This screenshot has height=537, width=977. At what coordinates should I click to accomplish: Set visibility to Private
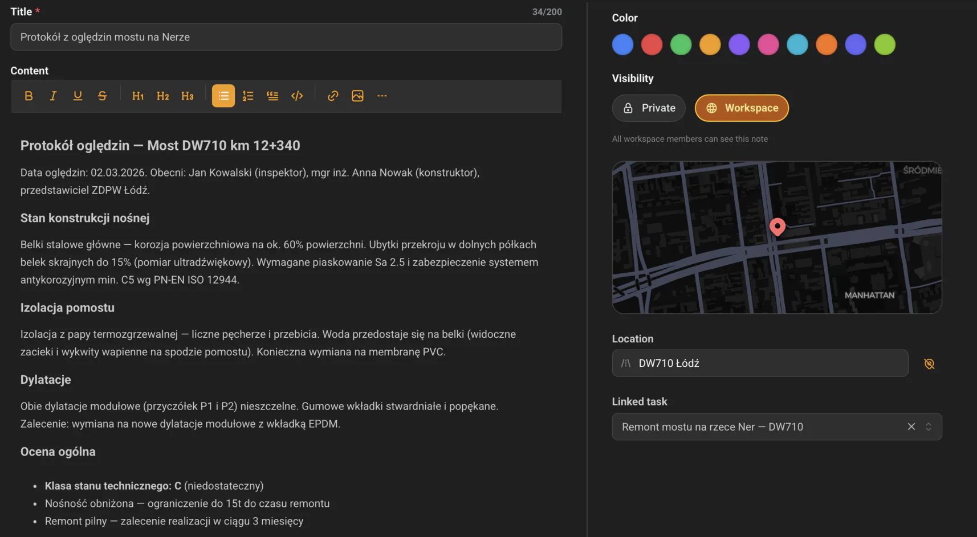tap(649, 108)
